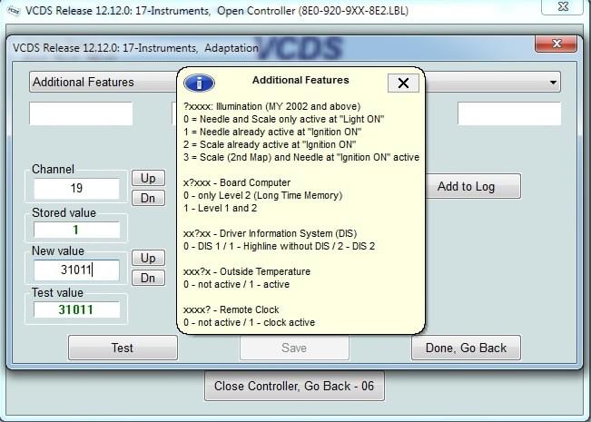
Task: Click the New value input field
Action: point(76,270)
